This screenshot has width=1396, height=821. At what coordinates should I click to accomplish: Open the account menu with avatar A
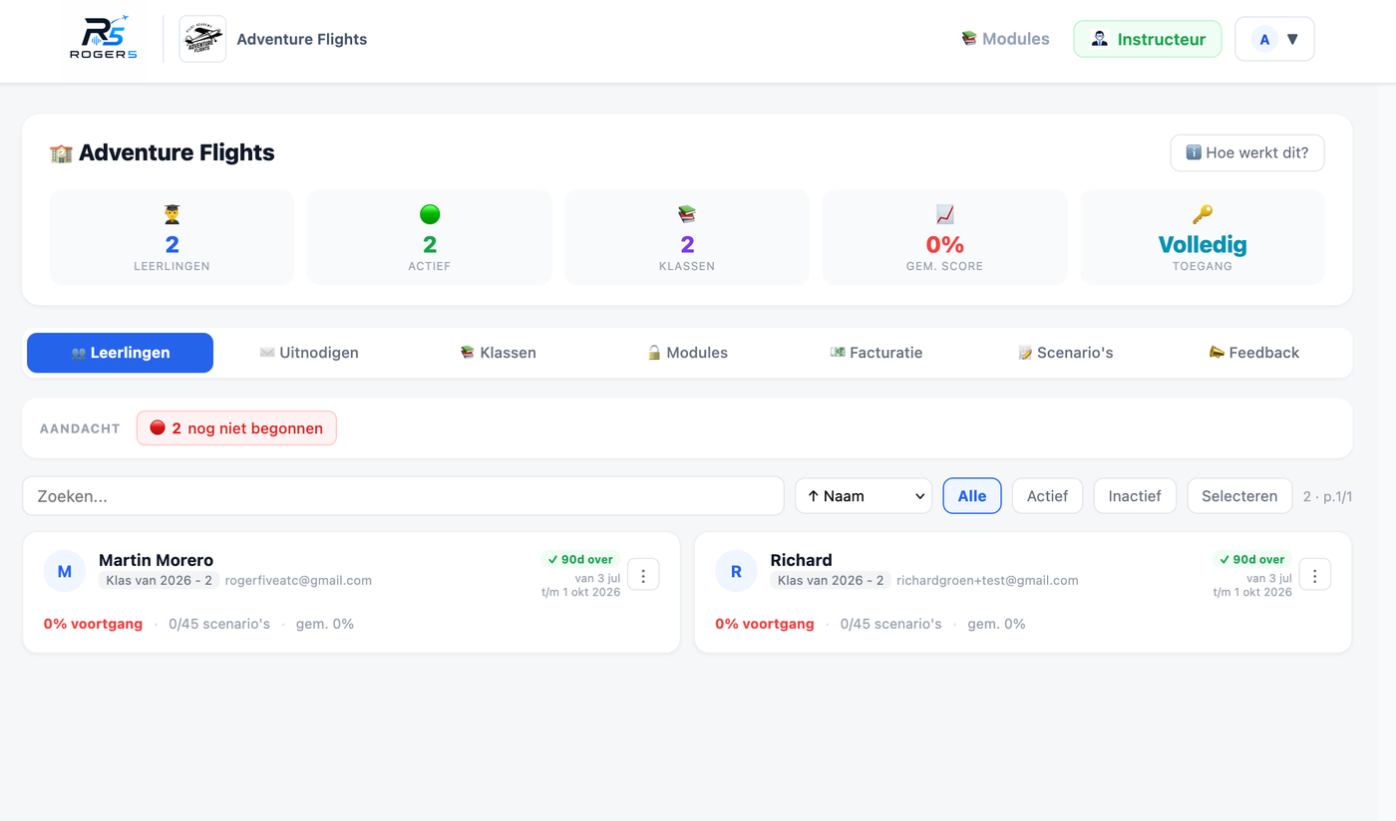tap(1274, 39)
